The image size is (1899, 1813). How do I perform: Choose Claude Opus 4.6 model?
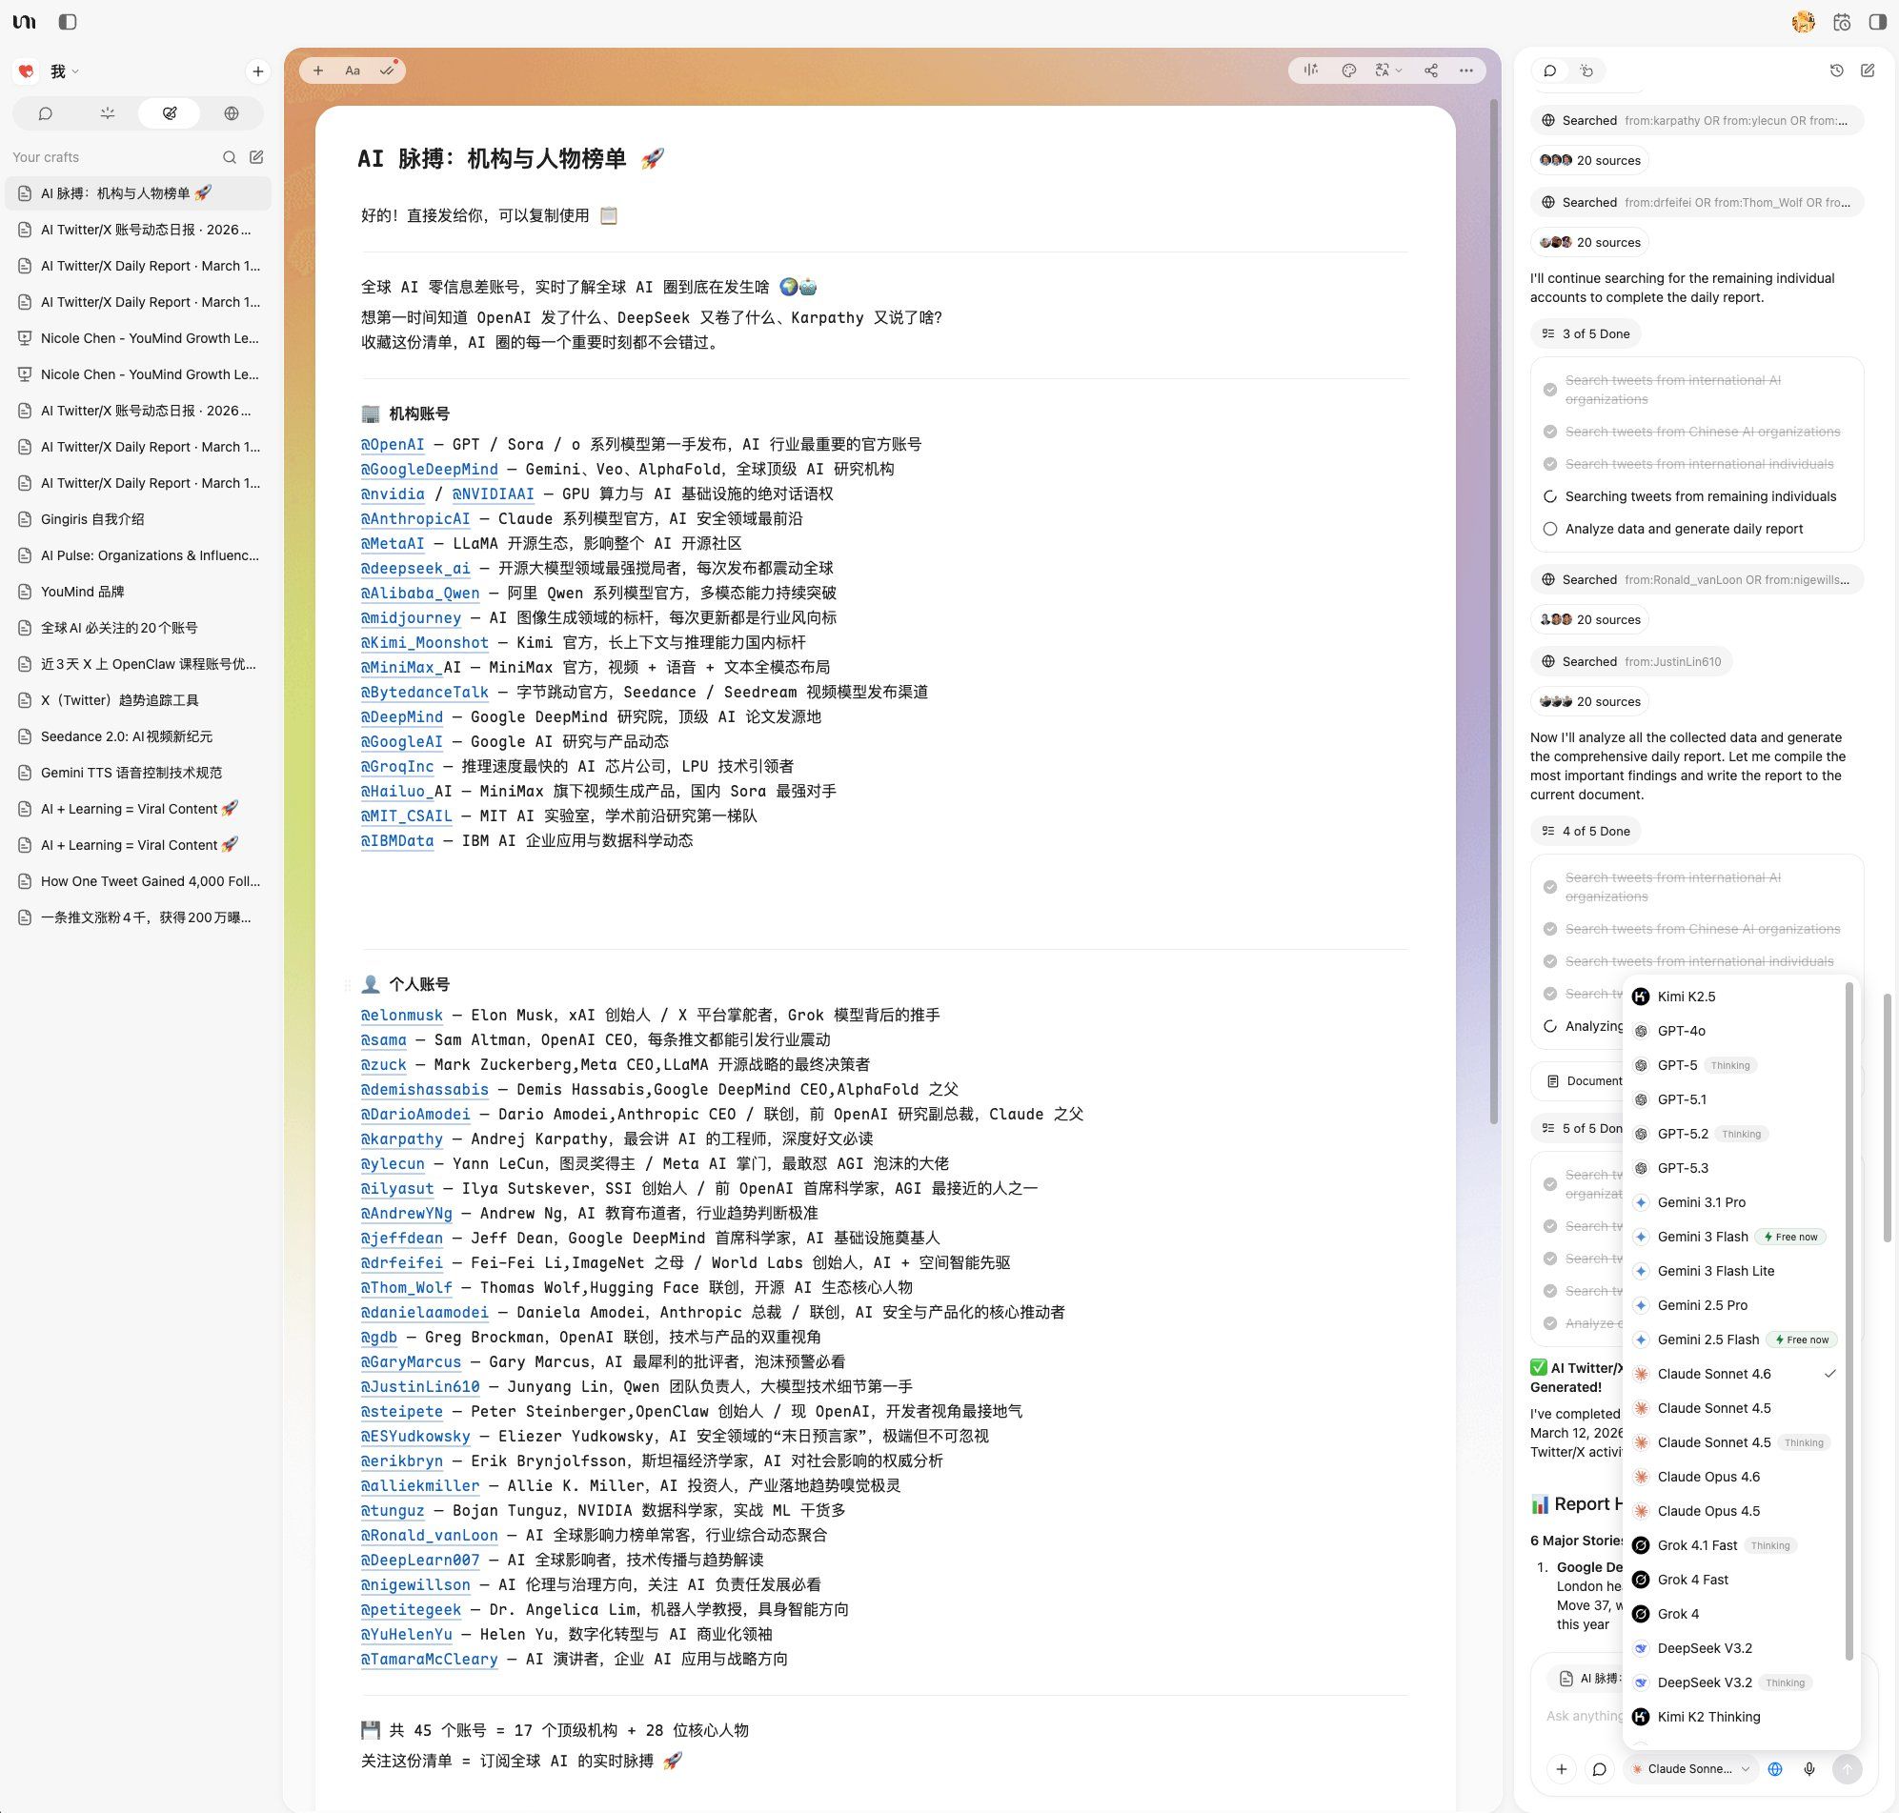point(1707,1477)
